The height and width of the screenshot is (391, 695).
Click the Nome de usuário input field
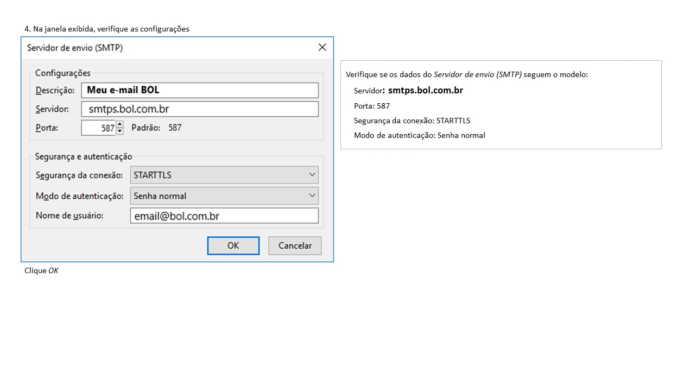(x=224, y=216)
